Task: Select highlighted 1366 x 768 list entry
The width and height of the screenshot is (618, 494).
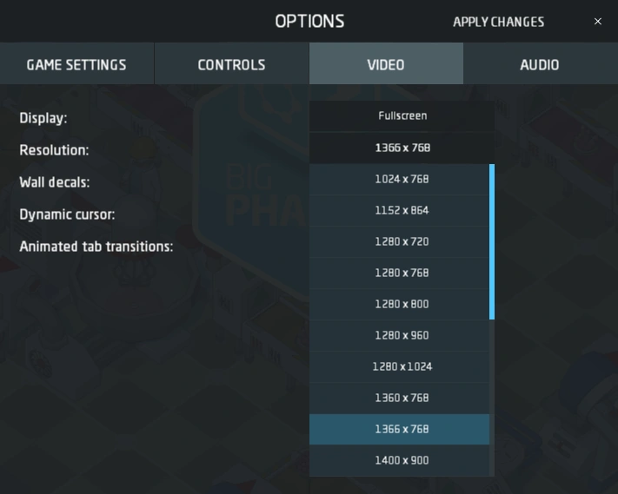Action: pos(401,430)
